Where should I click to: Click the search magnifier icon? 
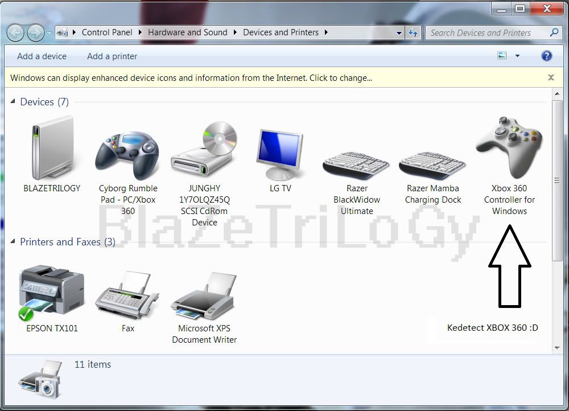pos(554,32)
